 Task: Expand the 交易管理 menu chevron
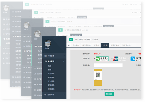click(64, 56)
